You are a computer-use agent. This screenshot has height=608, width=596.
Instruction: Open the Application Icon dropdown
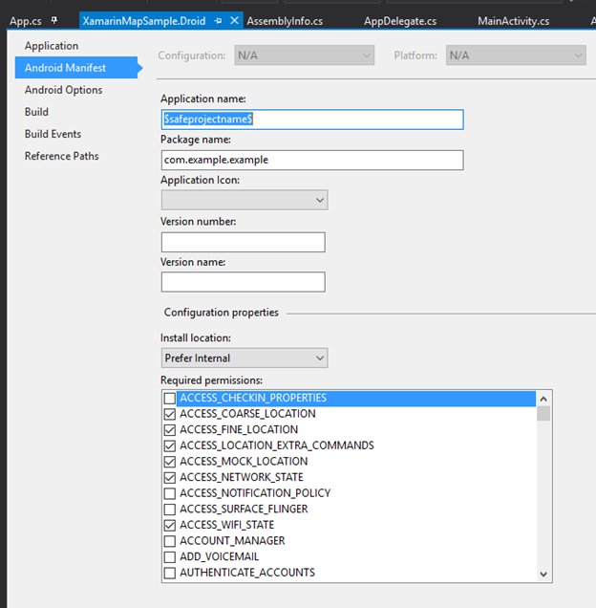coord(245,200)
